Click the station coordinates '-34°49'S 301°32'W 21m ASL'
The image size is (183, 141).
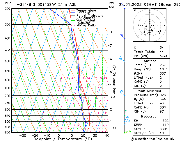coord(47,5)
